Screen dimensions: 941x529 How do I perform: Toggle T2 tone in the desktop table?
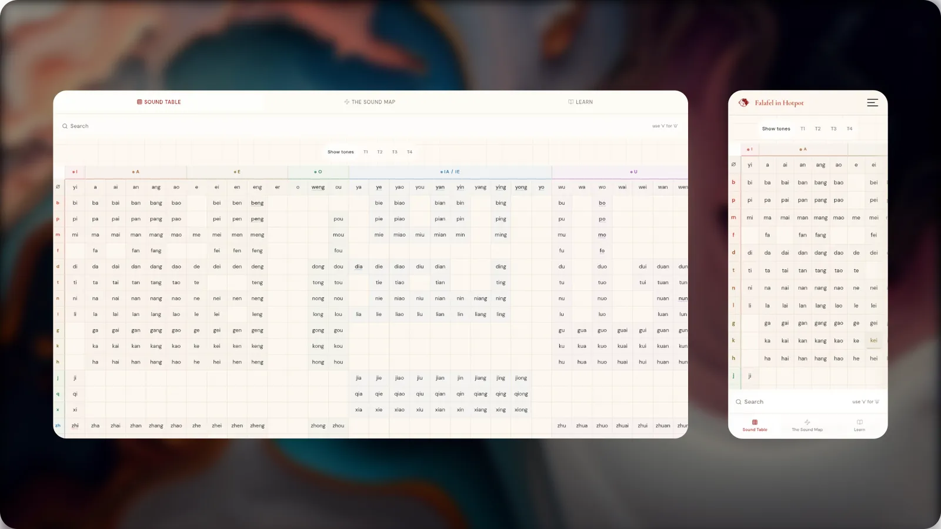380,152
